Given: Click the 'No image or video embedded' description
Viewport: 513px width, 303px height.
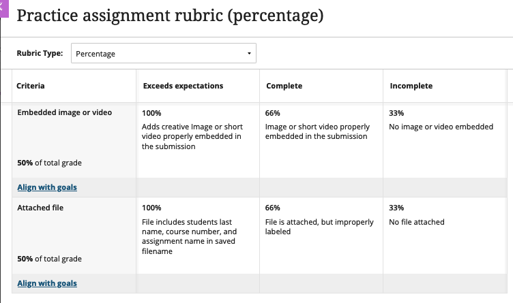Looking at the screenshot, I should pyautogui.click(x=441, y=127).
